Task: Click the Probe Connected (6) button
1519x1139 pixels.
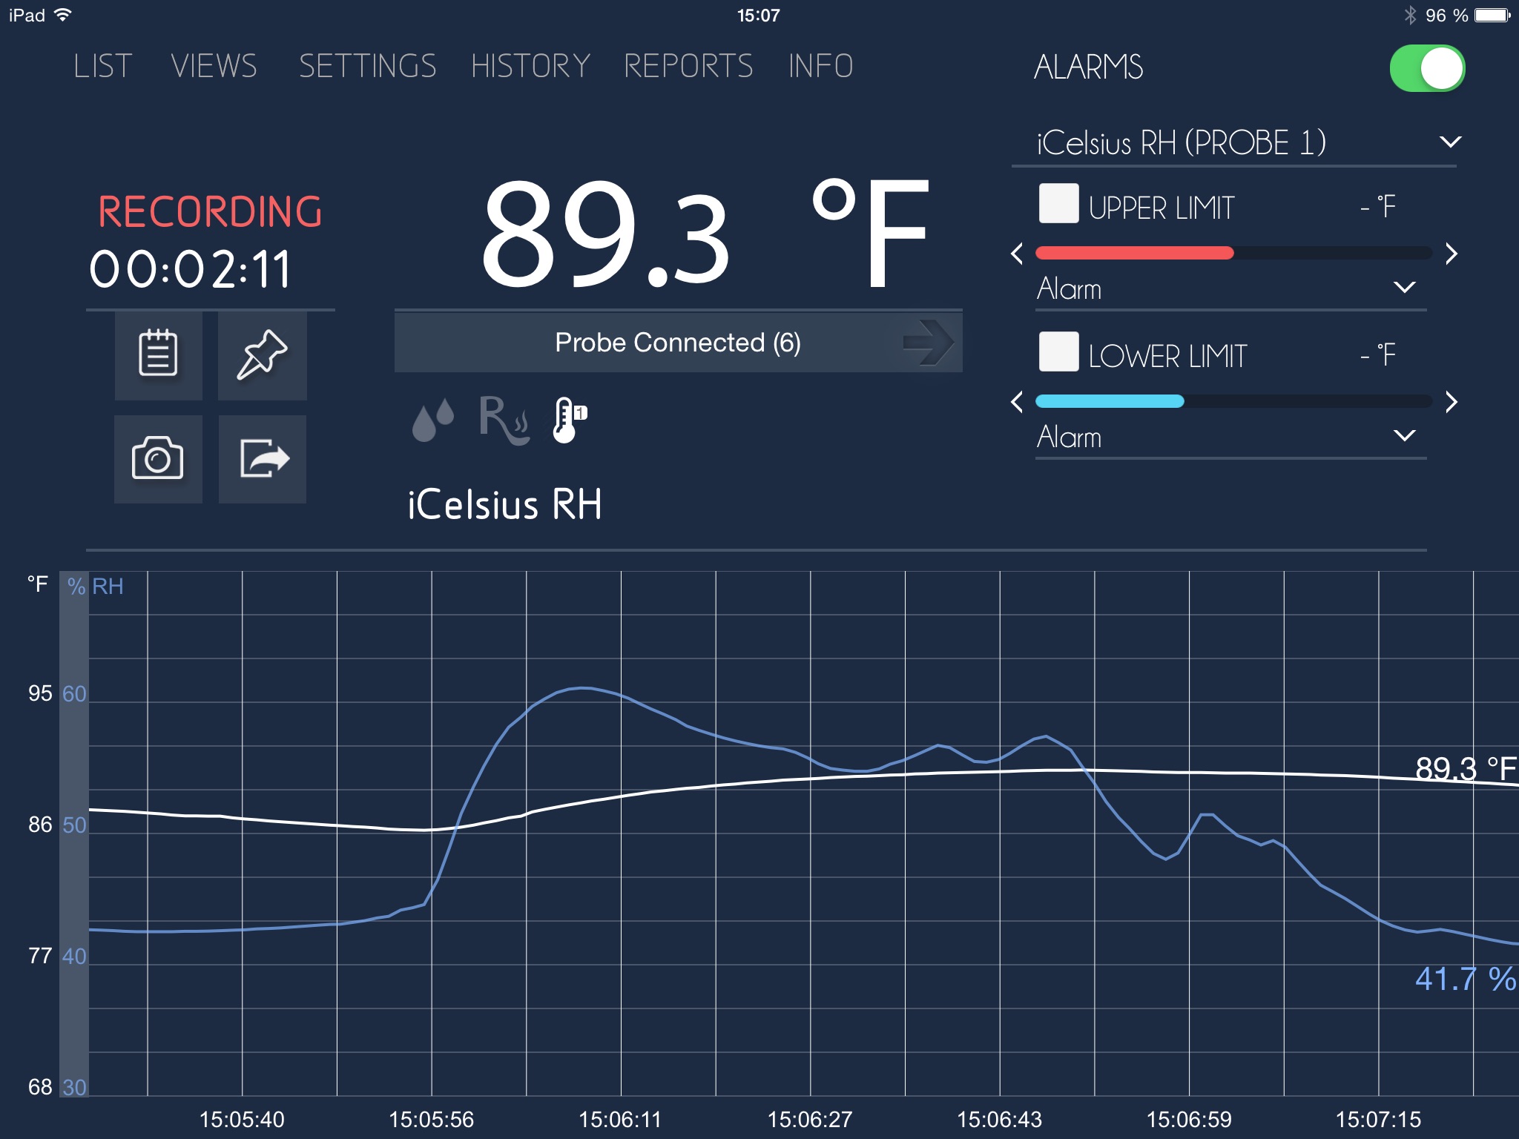Action: 677,343
